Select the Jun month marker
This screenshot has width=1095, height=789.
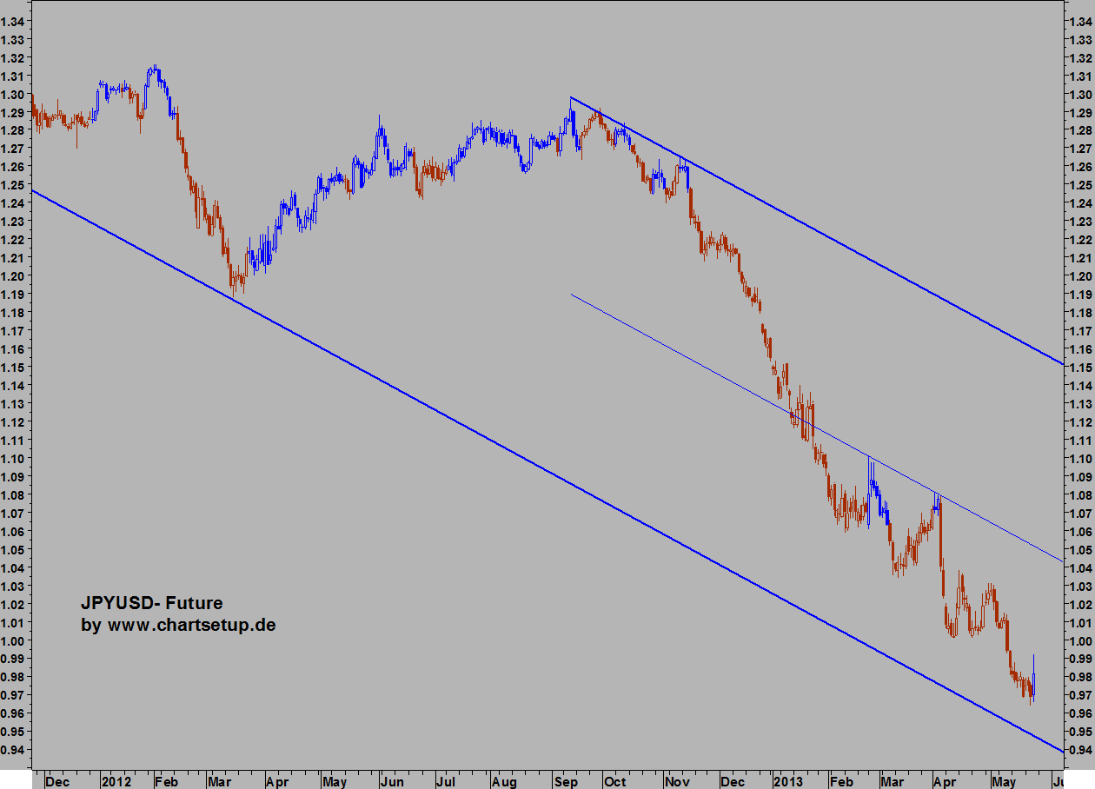[x=393, y=782]
